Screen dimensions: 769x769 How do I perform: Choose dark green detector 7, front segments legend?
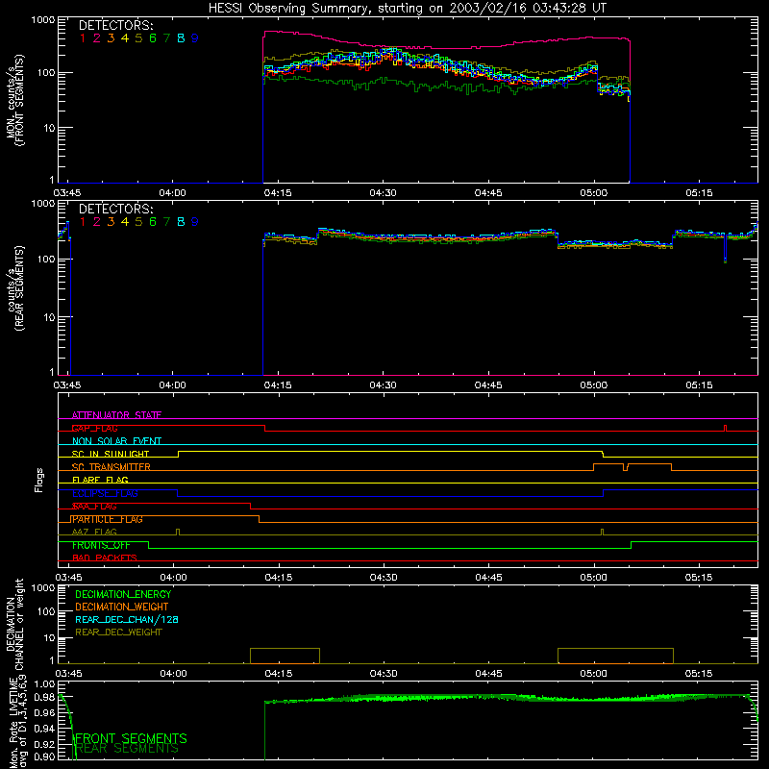coord(166,38)
